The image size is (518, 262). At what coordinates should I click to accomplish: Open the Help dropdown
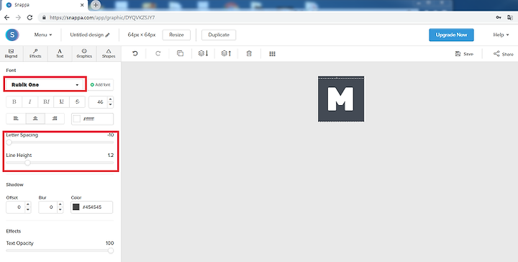click(501, 35)
